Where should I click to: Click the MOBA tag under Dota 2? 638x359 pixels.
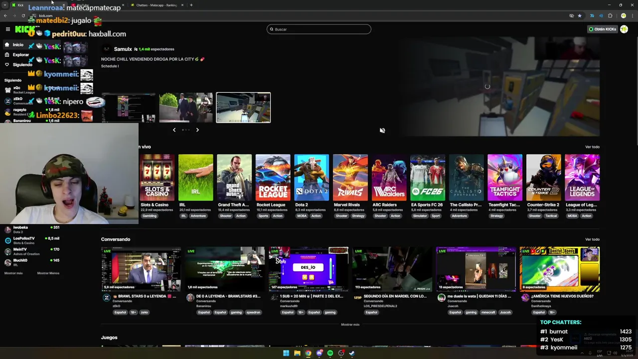302,216
